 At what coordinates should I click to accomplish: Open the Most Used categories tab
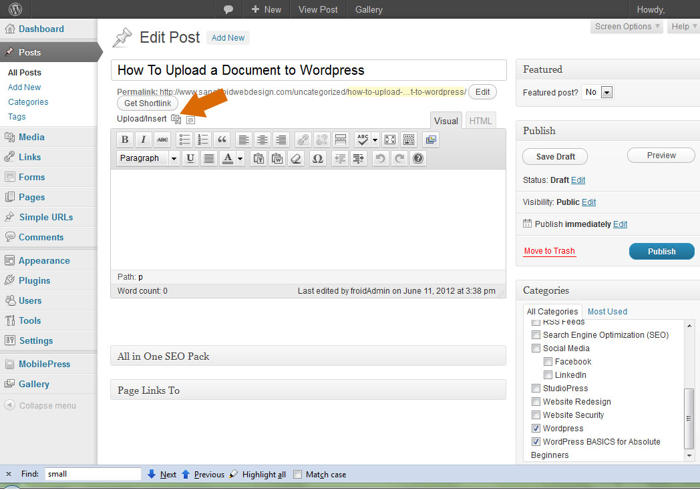(x=607, y=312)
